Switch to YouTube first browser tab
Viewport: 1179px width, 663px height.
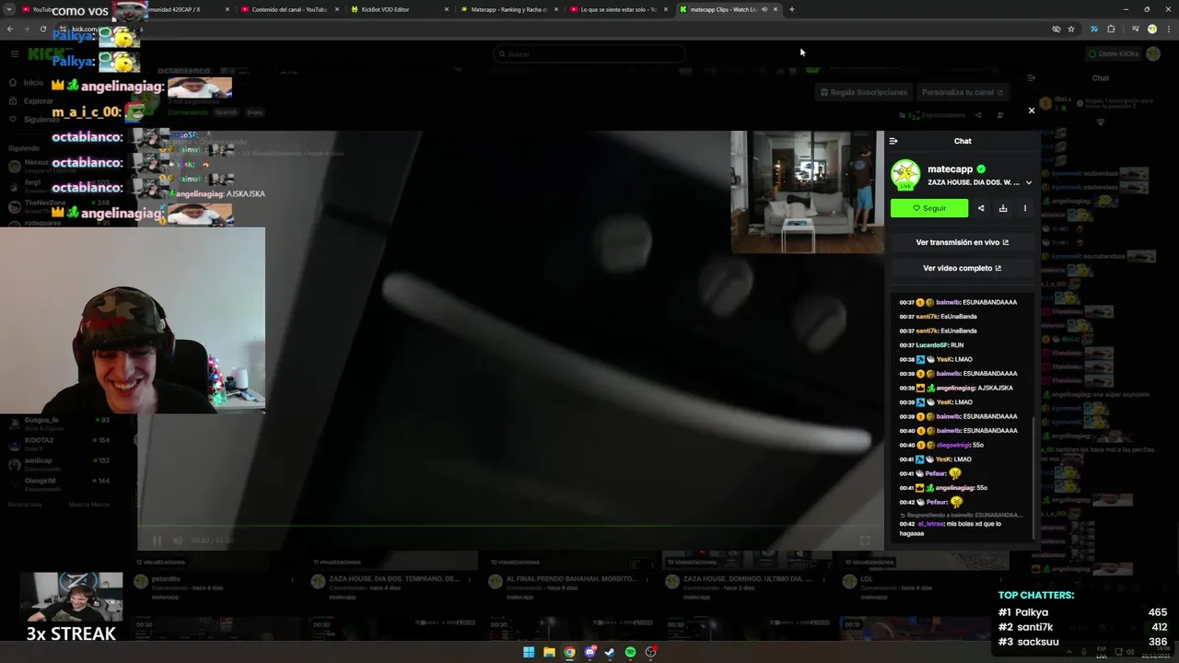click(37, 9)
